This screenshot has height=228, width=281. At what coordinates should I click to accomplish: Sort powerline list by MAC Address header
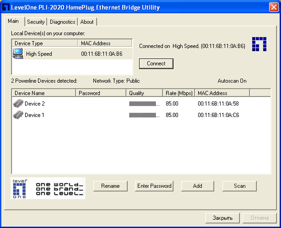222,93
